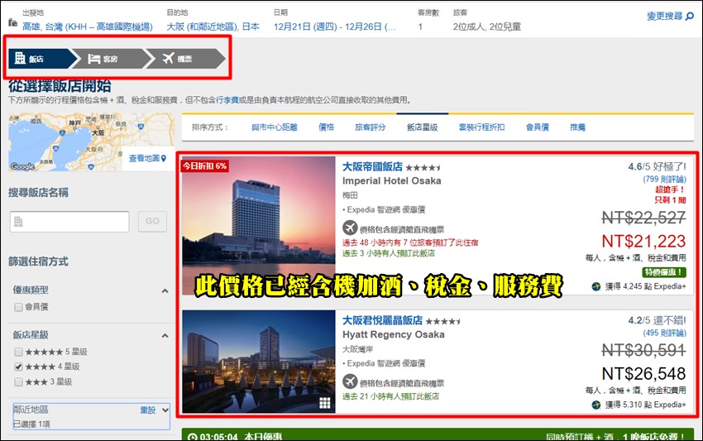Viewport: 703px width, 441px height.
Task: Click the package icon next to 出發地
Action: click(x=12, y=22)
